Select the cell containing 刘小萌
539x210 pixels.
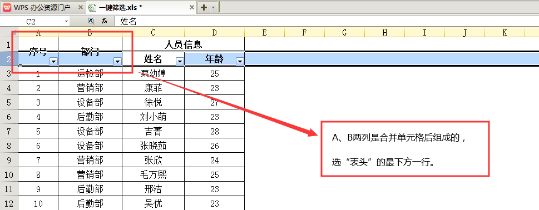(x=154, y=117)
